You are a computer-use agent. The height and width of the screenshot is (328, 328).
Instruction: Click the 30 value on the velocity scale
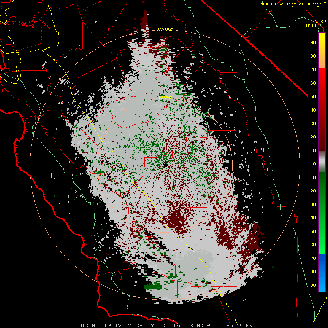click(x=313, y=124)
